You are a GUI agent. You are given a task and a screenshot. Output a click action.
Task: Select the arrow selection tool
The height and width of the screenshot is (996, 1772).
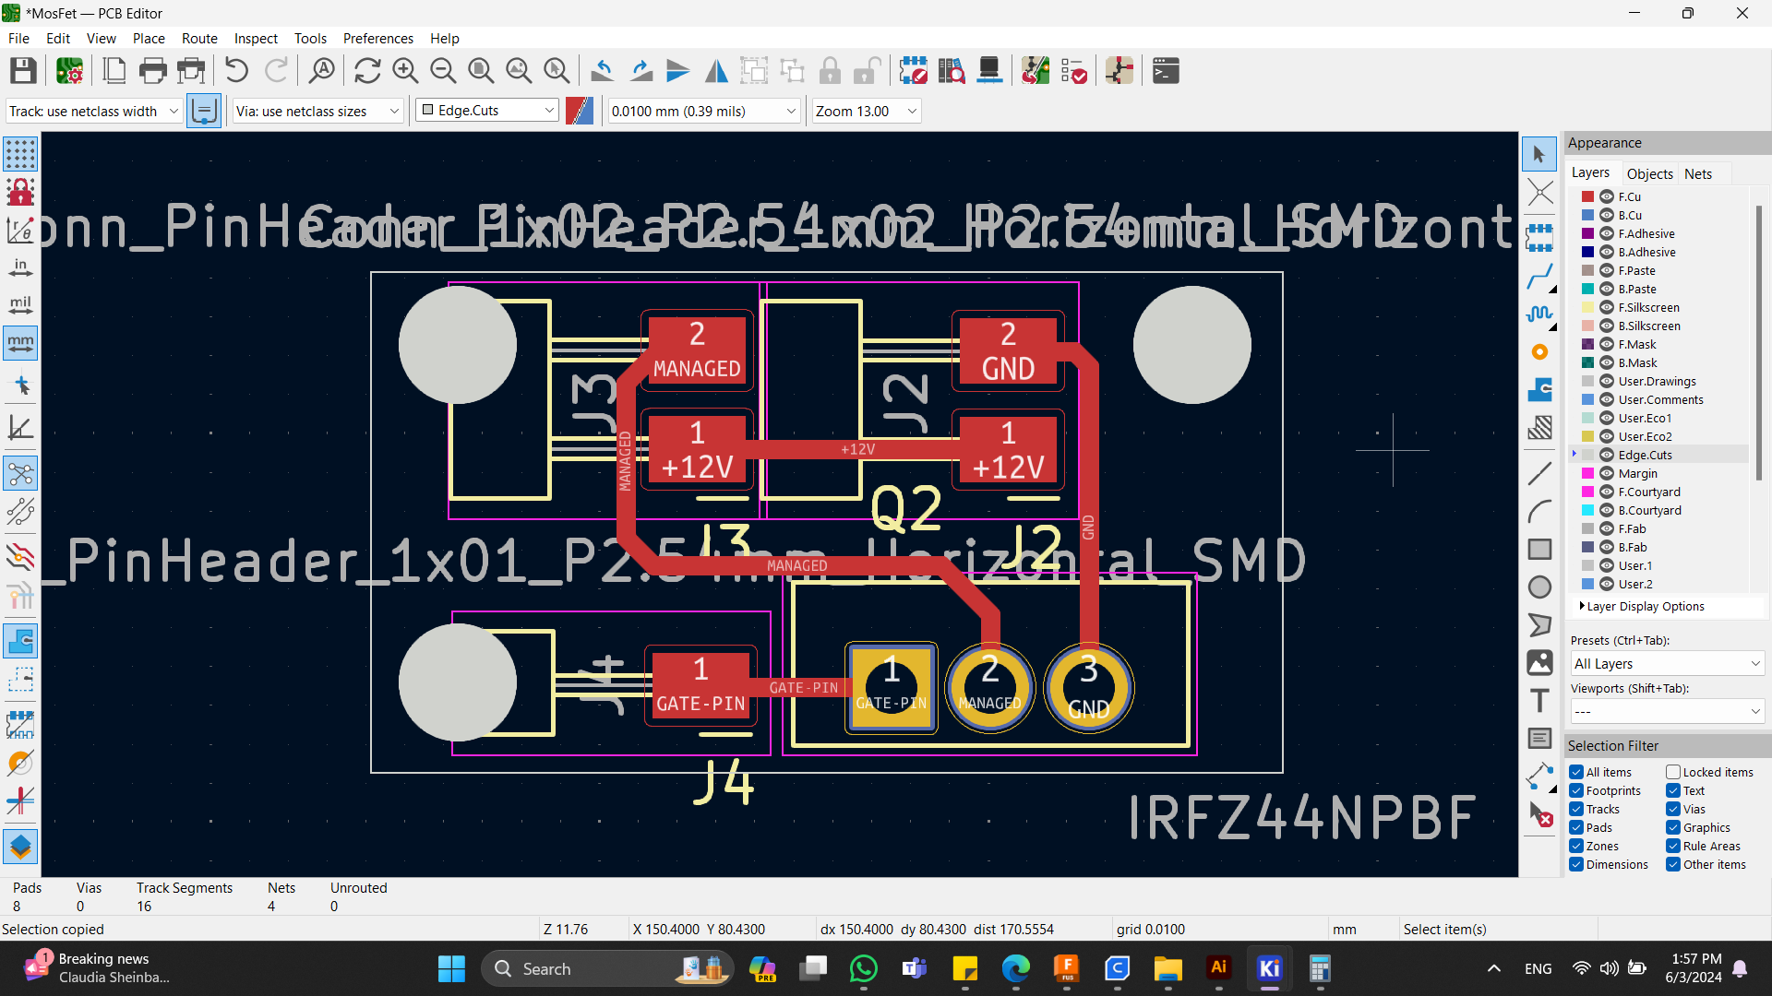[x=1539, y=154]
